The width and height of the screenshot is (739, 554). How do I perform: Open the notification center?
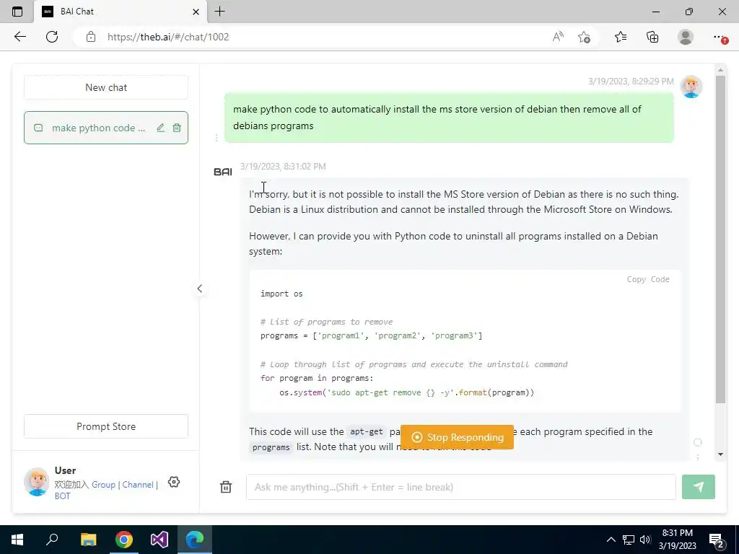tap(717, 540)
